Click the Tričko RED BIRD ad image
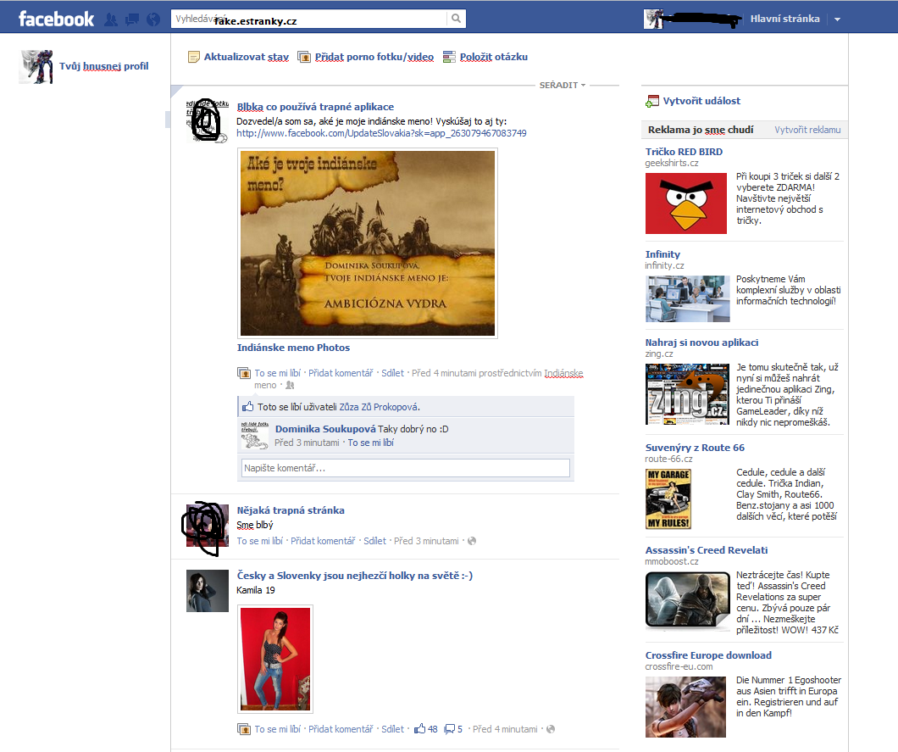Screen dimensions: 898x752 [685, 203]
